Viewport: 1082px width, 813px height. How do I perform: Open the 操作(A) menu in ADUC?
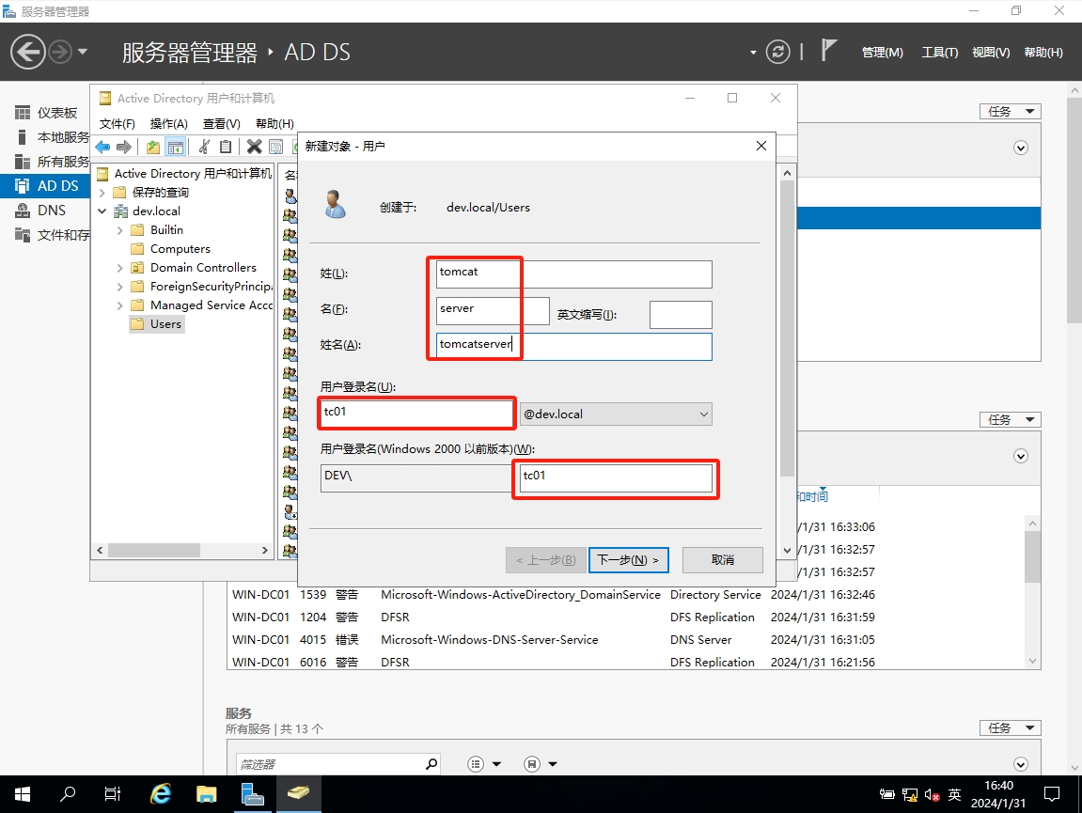(169, 123)
